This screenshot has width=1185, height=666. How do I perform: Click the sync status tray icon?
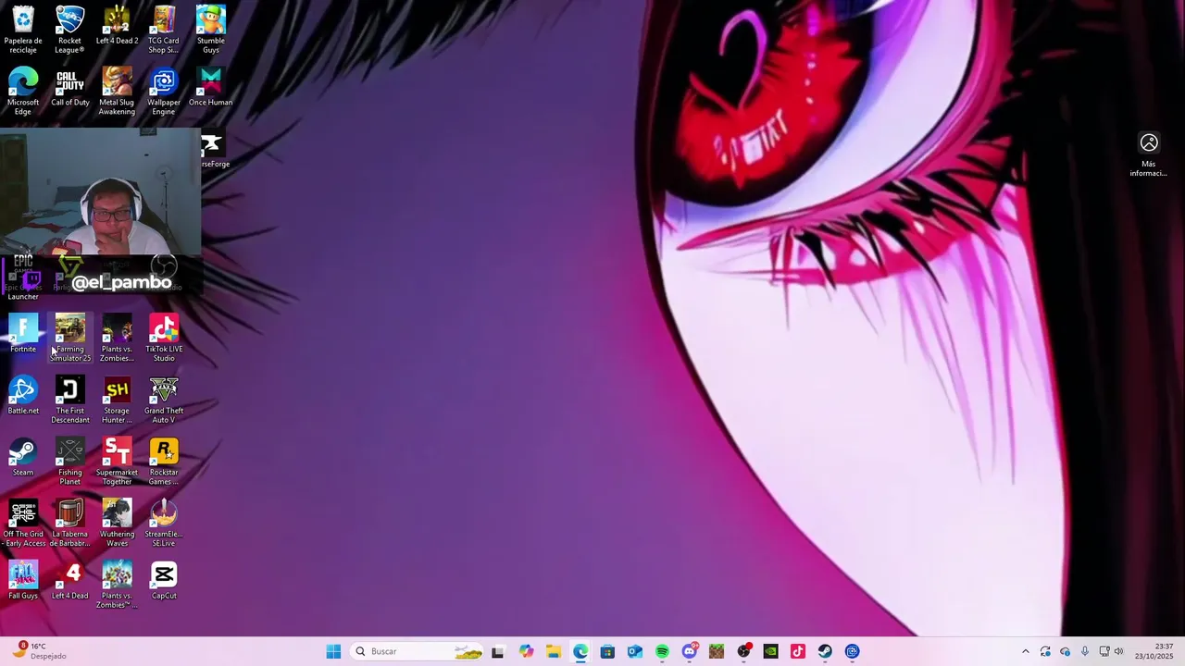pyautogui.click(x=1045, y=651)
